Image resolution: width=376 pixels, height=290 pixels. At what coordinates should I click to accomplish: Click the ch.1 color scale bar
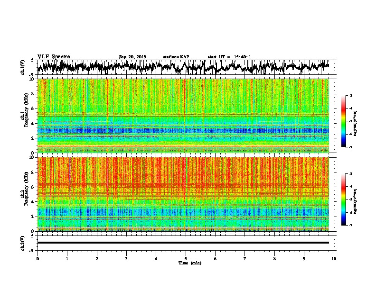(343, 121)
